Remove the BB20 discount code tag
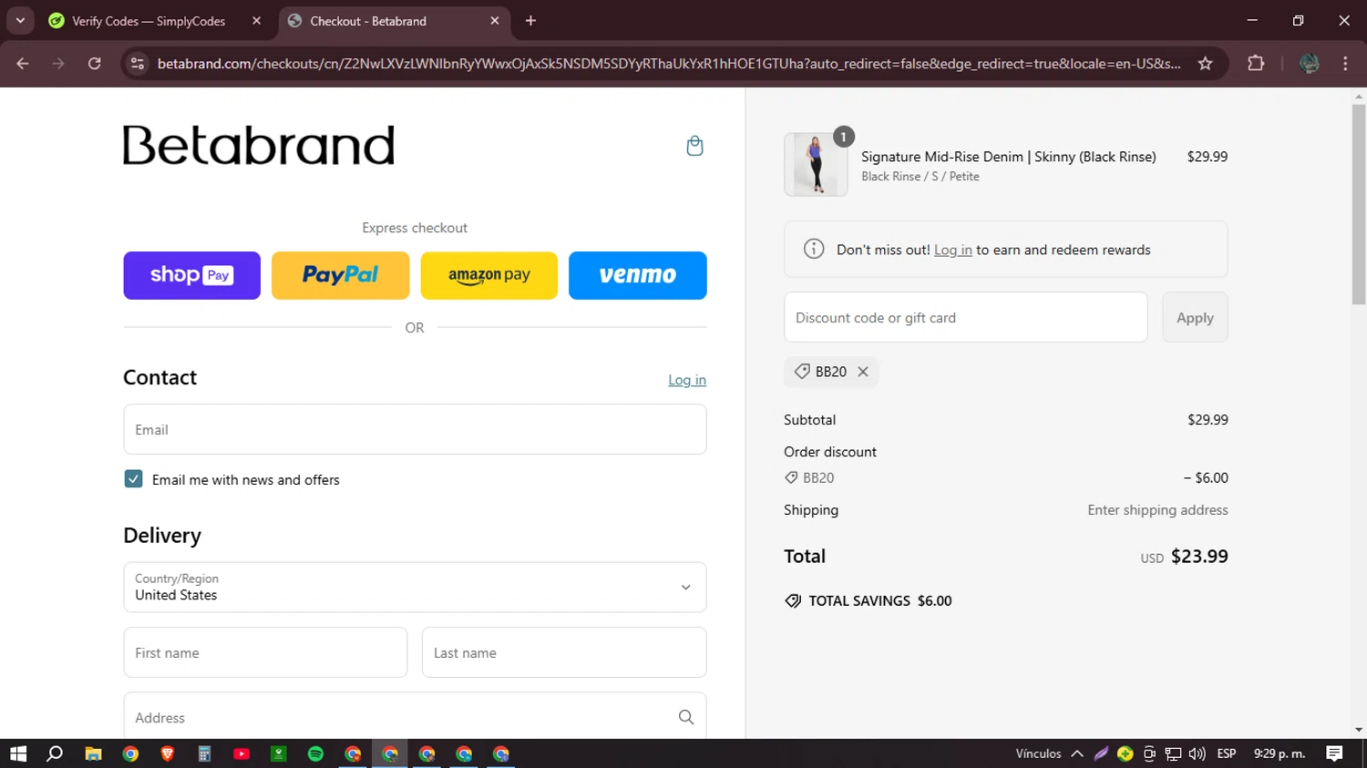The height and width of the screenshot is (768, 1367). pyautogui.click(x=863, y=372)
